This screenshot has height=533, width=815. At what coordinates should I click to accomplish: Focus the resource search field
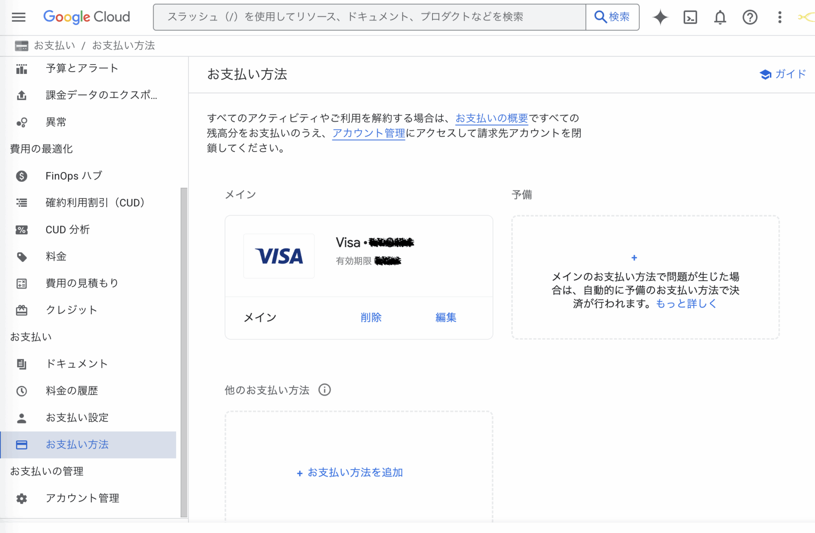[369, 17]
